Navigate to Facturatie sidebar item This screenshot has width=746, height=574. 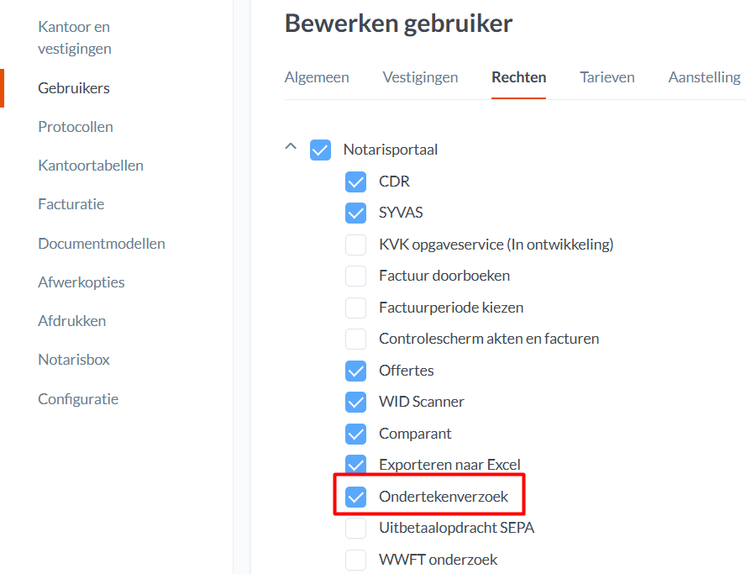[x=71, y=204]
